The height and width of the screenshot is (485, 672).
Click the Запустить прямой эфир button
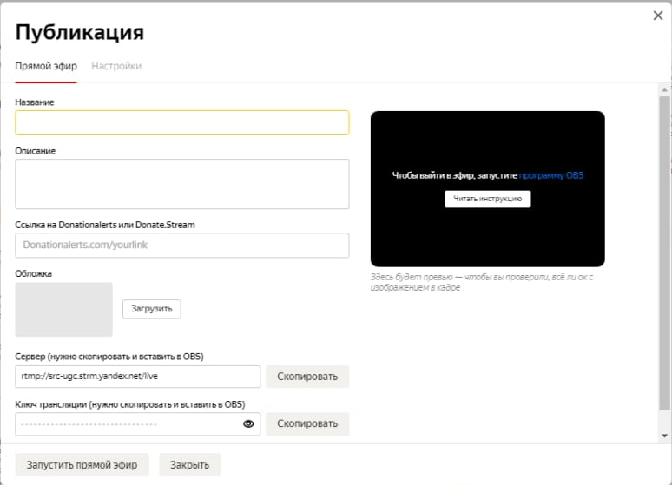pyautogui.click(x=82, y=465)
